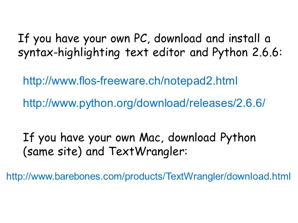Click "notepad2.html" at end of first link

[x=201, y=81]
